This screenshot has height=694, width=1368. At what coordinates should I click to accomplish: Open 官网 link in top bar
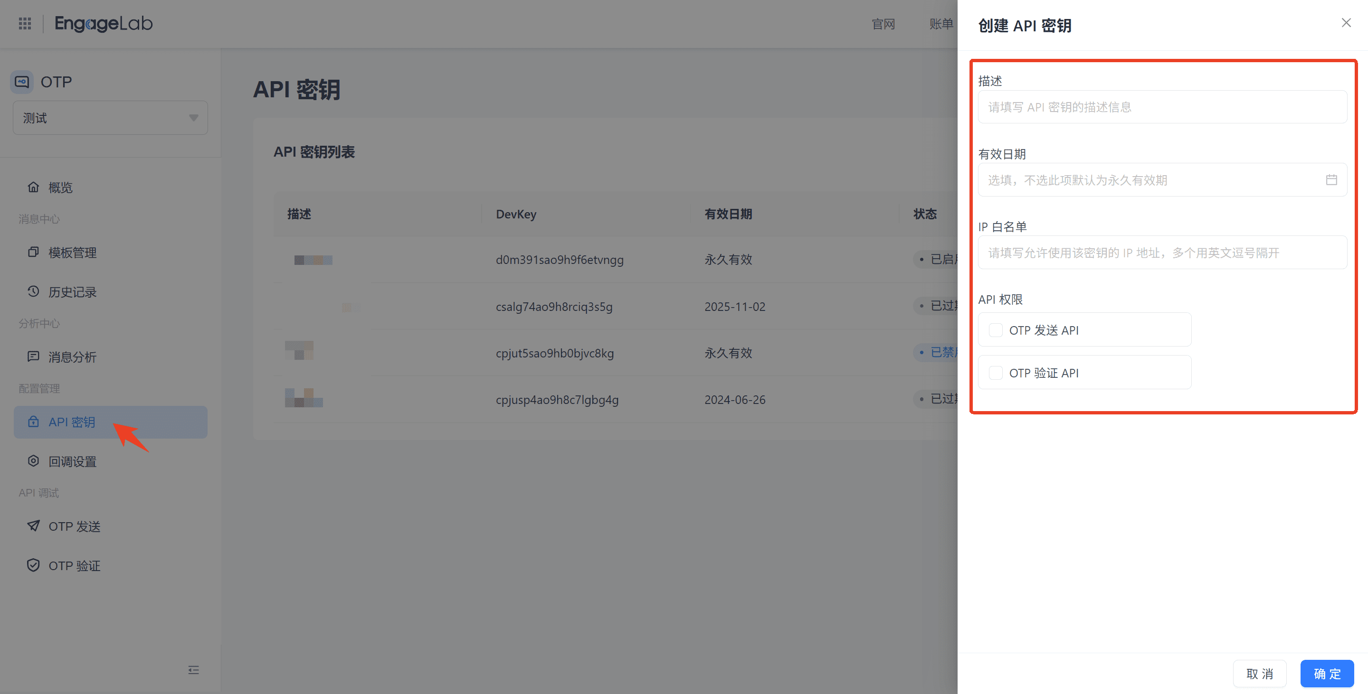[883, 24]
